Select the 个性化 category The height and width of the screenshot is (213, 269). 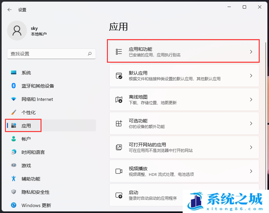(51, 112)
